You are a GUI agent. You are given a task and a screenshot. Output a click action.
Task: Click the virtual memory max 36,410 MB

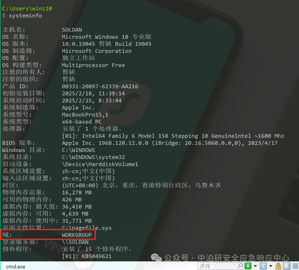(x=77, y=207)
